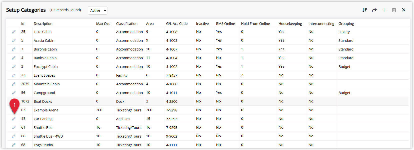Click G/L code 4-1008

pyautogui.click(x=172, y=32)
